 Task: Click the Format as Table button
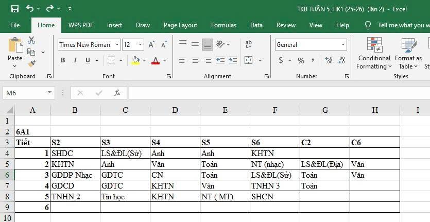(x=408, y=54)
